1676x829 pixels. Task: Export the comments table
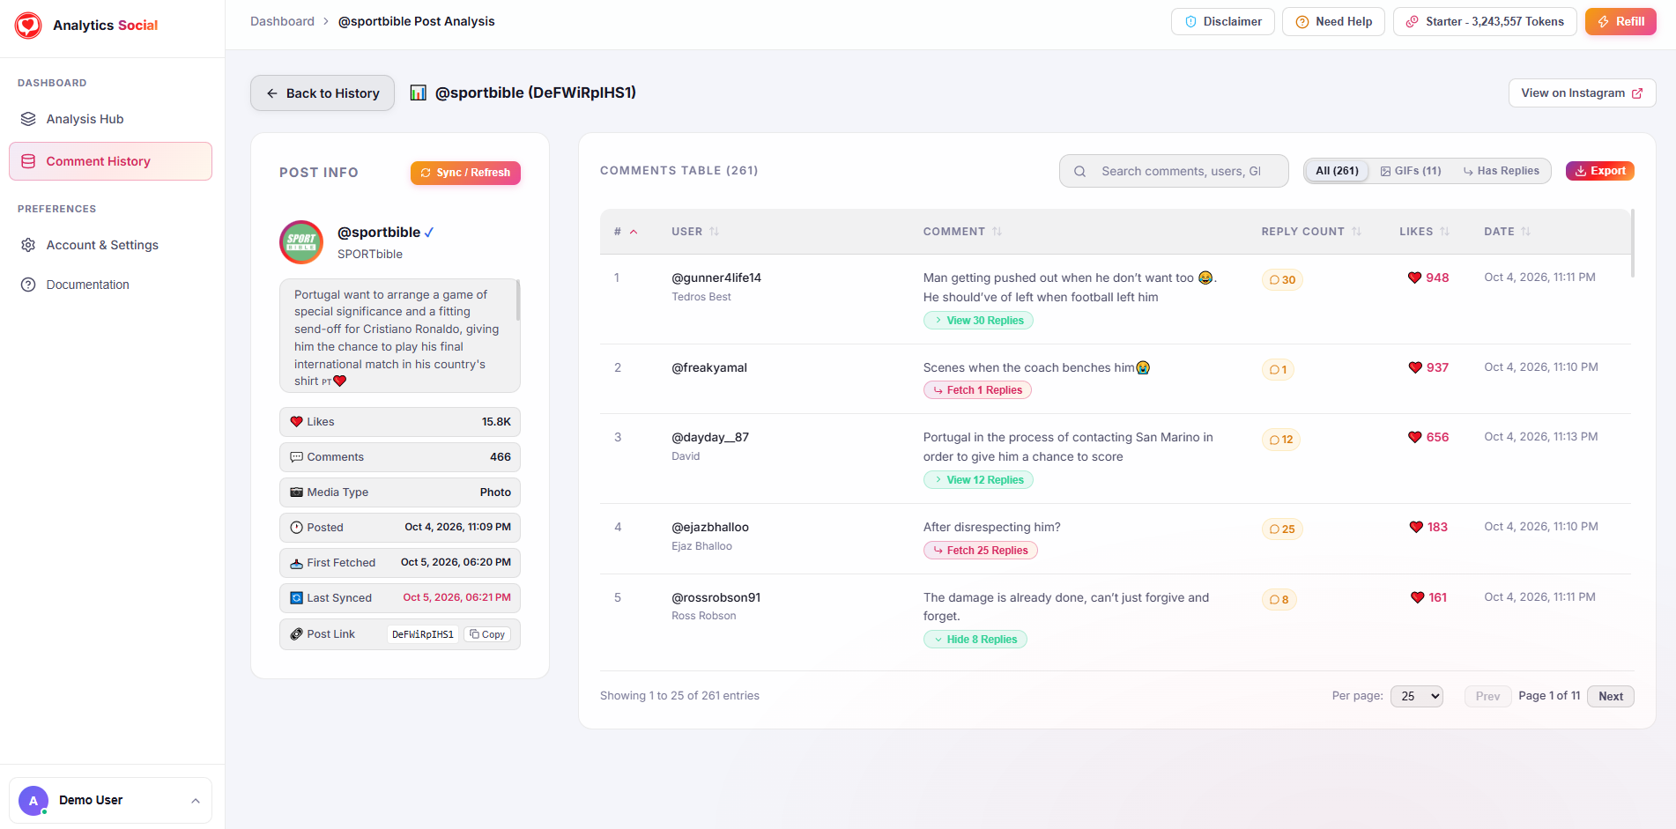pos(1600,171)
